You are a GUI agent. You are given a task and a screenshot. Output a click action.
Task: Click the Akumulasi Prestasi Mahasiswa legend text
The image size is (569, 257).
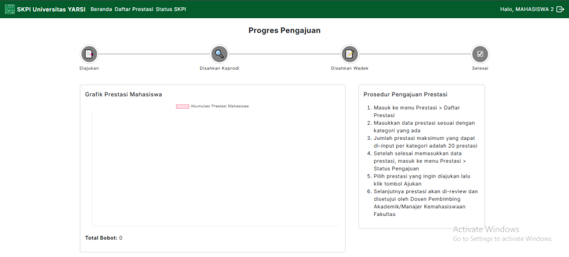pos(220,106)
